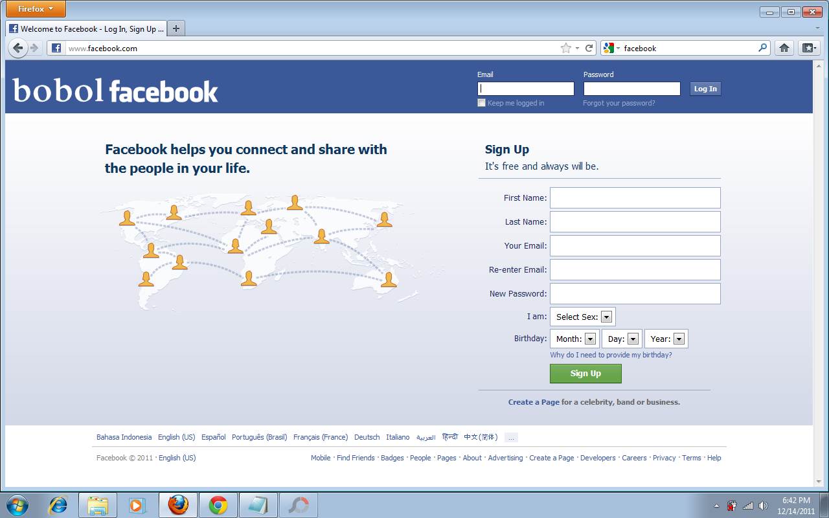
Task: Open the footer Advertising link
Action: [505, 458]
